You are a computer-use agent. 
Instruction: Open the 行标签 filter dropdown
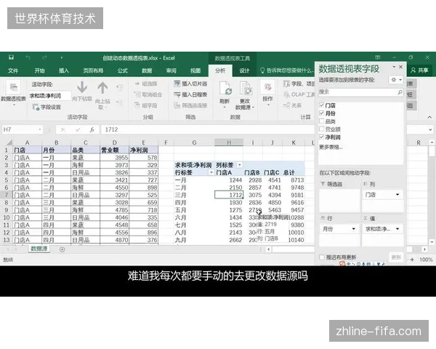[x=211, y=172]
